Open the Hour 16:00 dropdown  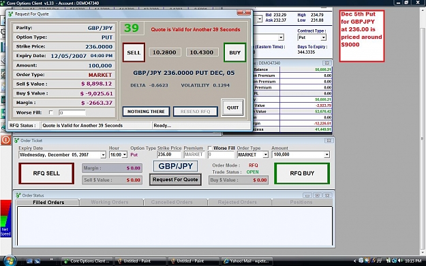tap(125, 155)
